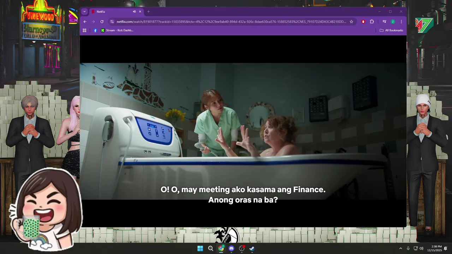Viewport: 452px width, 254px height.
Task: Show hidden system tray icons
Action: (x=400, y=248)
